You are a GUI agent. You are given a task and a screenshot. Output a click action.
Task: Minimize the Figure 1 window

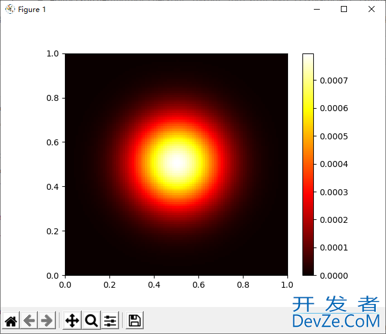[x=317, y=10]
